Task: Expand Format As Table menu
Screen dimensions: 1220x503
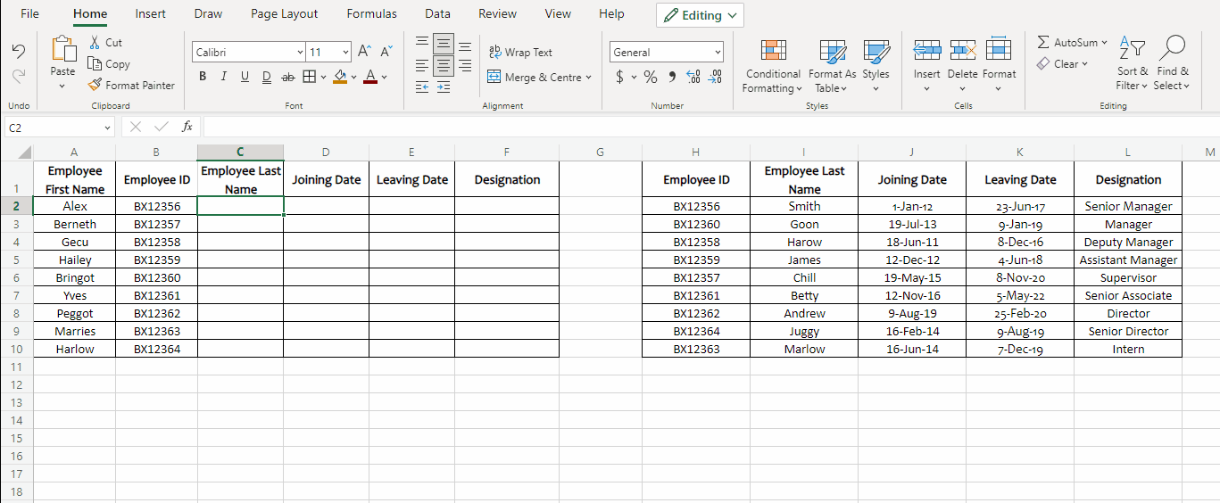Action: point(832,66)
